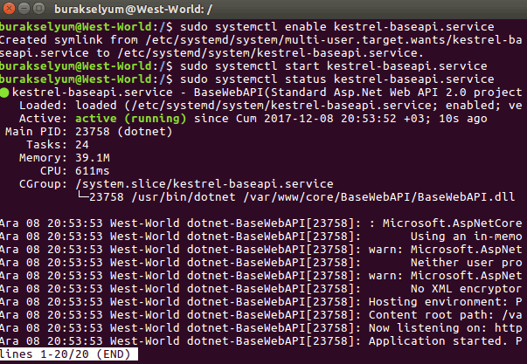The width and height of the screenshot is (527, 364).
Task: Select the 'sudo systemctl start kestrel-baseapi.service' command
Action: tap(333, 65)
